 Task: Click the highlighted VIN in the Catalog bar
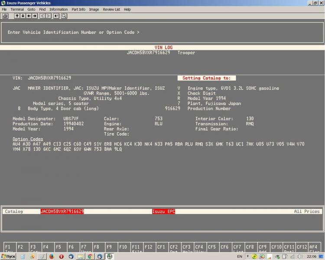point(62,211)
